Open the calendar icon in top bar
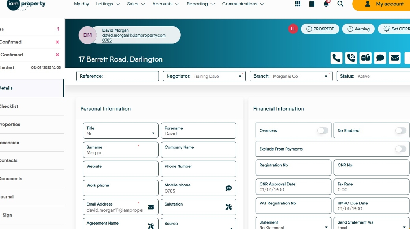The height and width of the screenshot is (229, 410). [312, 4]
